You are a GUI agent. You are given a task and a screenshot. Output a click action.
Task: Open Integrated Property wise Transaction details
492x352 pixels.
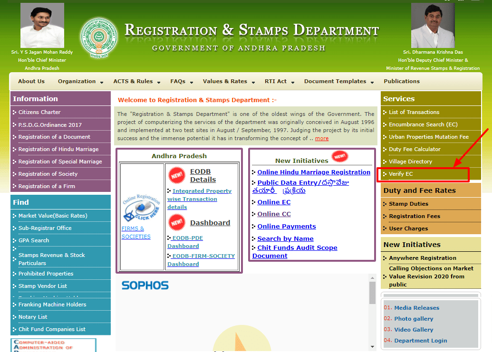click(x=199, y=199)
